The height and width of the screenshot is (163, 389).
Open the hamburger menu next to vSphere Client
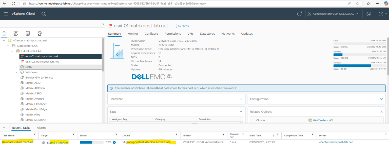point(6,14)
